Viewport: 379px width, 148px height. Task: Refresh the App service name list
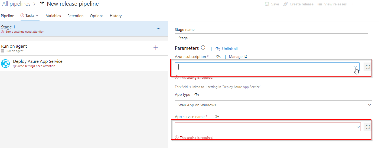[368, 127]
